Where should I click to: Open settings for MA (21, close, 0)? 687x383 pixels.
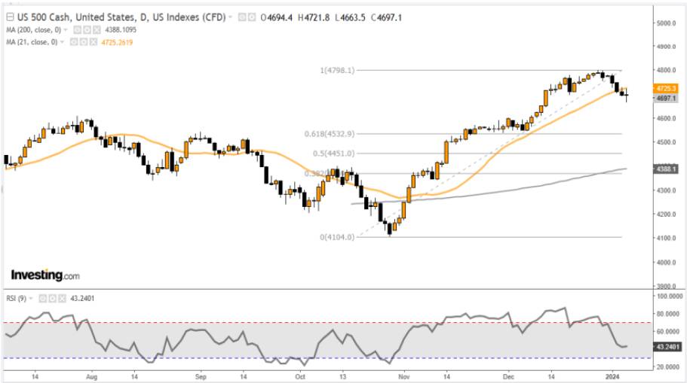click(83, 41)
